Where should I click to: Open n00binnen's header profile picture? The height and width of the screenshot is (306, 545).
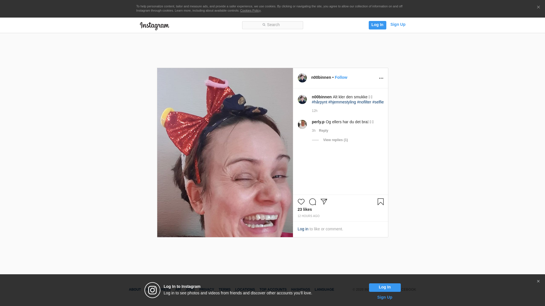pyautogui.click(x=302, y=78)
